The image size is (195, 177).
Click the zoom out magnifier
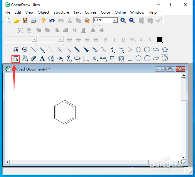pyautogui.click(x=132, y=21)
